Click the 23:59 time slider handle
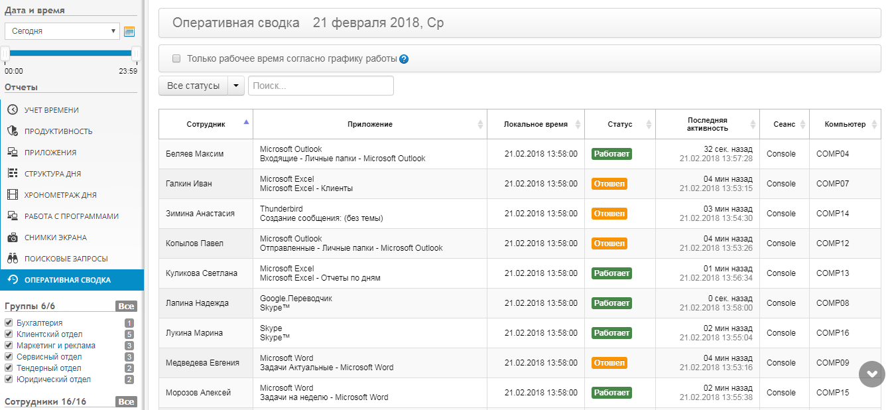Screen dimensions: 888x410 pos(136,54)
